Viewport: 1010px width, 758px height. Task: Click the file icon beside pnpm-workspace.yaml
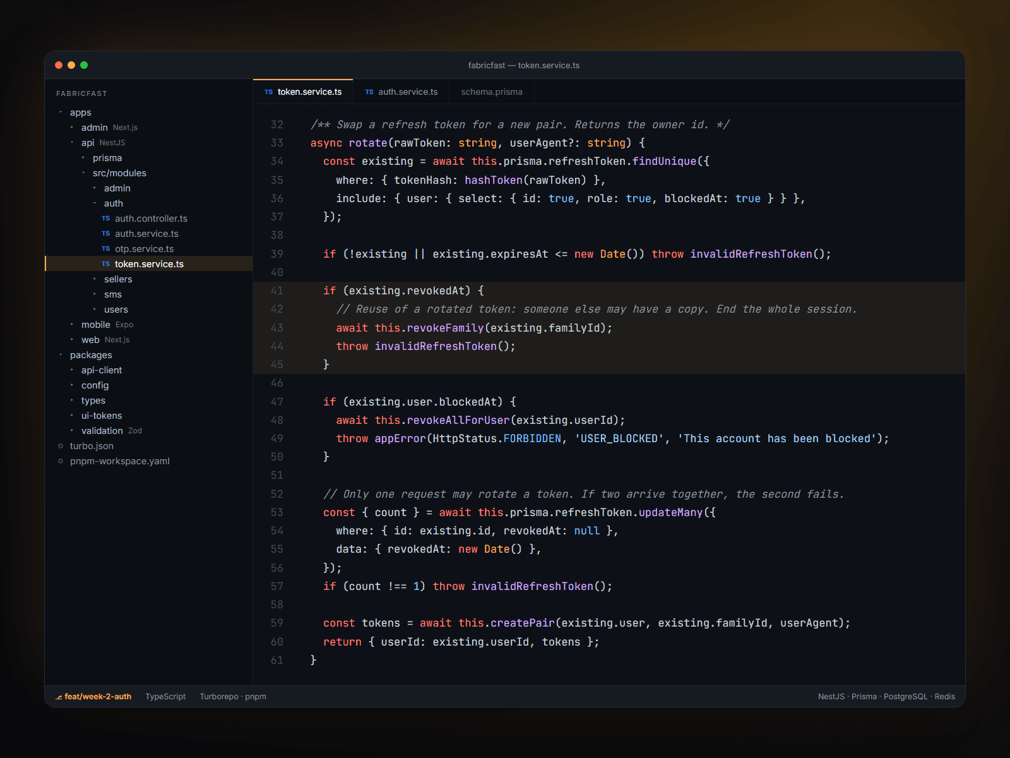(61, 461)
